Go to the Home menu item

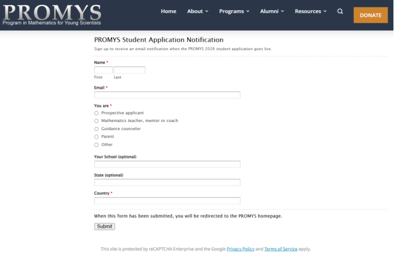(x=169, y=11)
